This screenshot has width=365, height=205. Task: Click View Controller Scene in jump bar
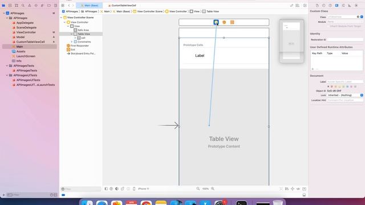pyautogui.click(x=148, y=11)
